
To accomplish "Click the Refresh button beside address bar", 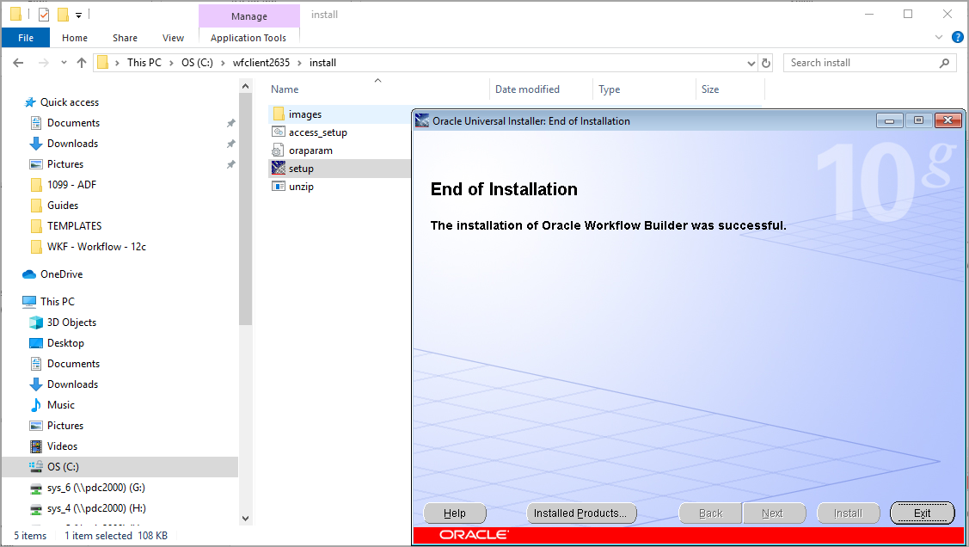I will (767, 63).
